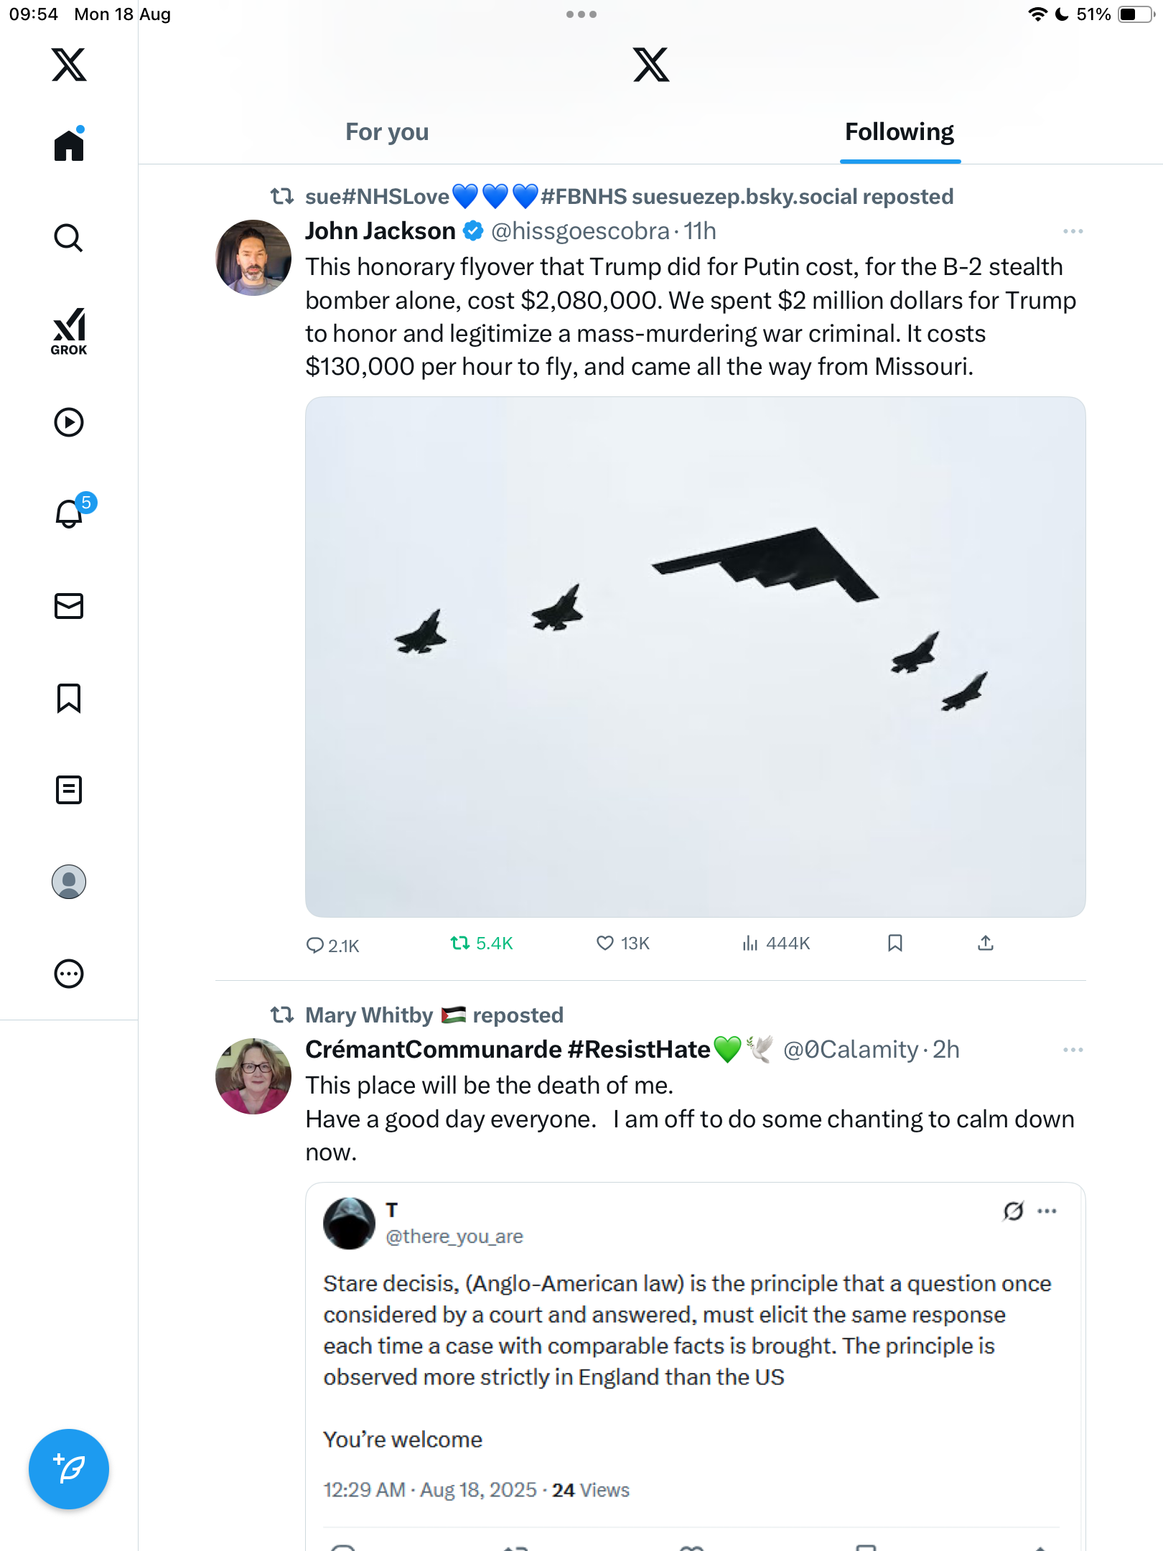Open @hissgoescobra profile handle
This screenshot has height=1551, width=1163.
pyautogui.click(x=580, y=231)
